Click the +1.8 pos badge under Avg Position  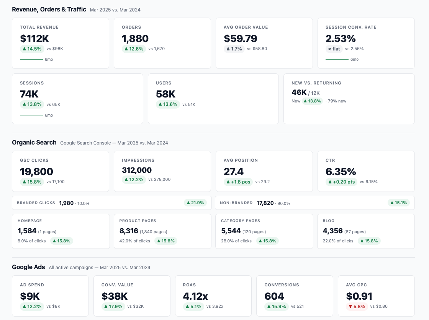tap(238, 182)
